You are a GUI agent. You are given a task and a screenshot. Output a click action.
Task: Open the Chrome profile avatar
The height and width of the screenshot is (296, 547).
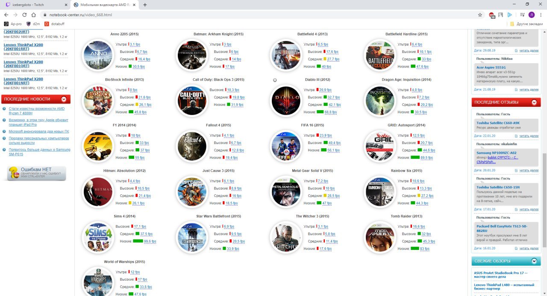coord(532,15)
